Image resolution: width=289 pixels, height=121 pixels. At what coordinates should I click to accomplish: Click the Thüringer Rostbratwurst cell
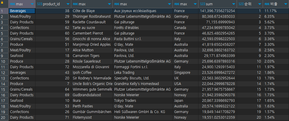click(92, 17)
